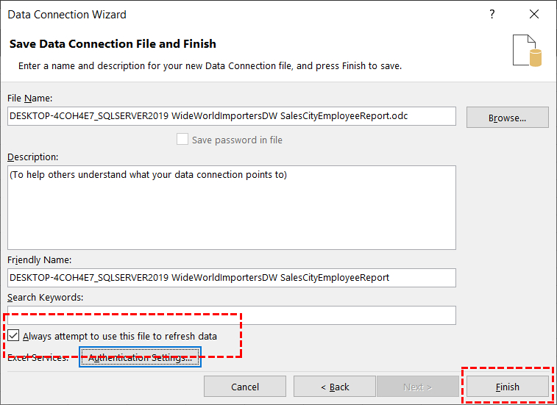Go to the previous step with Back
This screenshot has width=557, height=405.
(x=335, y=387)
